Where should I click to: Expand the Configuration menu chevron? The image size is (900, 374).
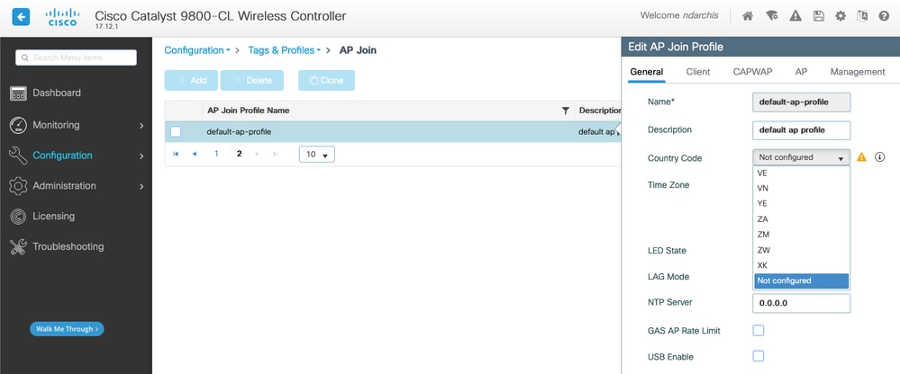(x=141, y=156)
